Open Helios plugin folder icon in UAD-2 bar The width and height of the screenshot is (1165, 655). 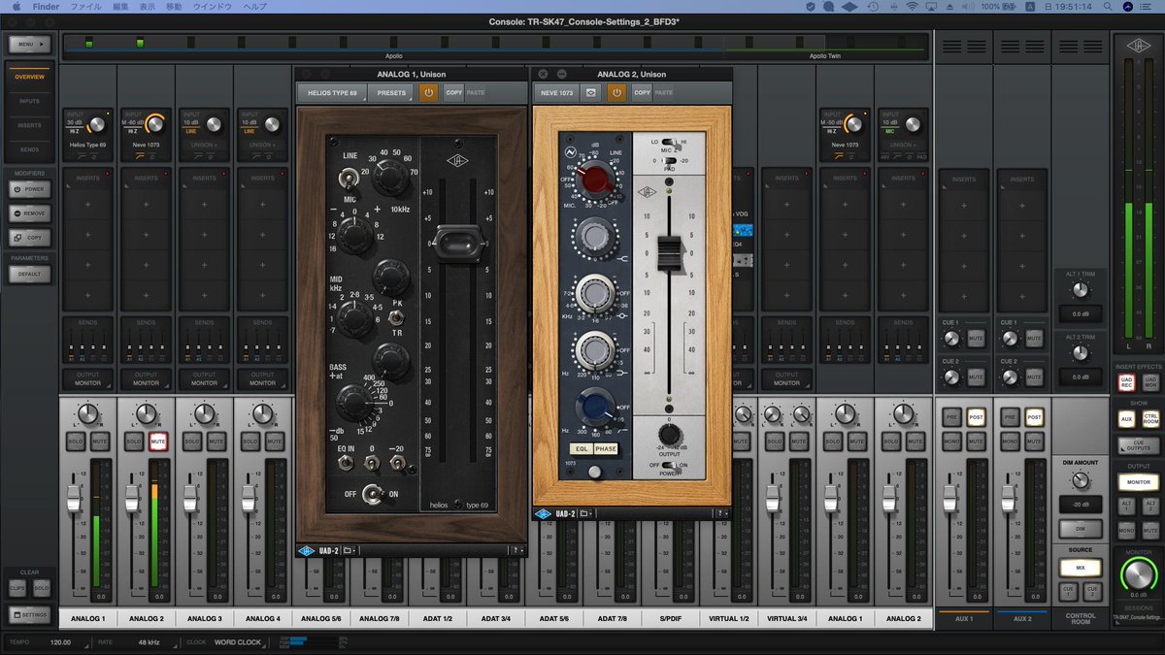(x=349, y=550)
